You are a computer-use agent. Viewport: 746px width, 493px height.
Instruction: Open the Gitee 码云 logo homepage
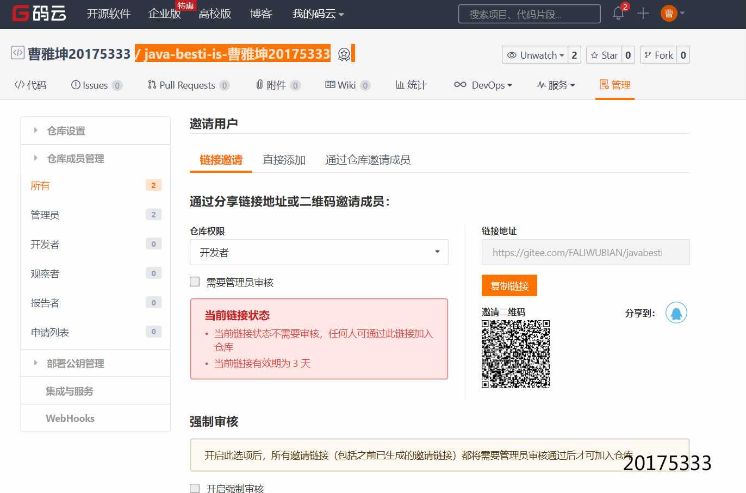39,13
